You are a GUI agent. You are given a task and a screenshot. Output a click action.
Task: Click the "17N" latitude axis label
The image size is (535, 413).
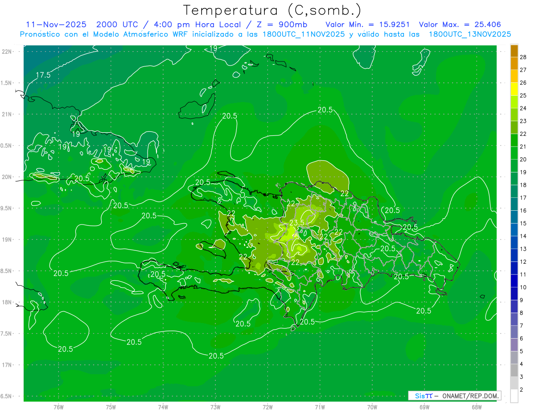[7, 365]
